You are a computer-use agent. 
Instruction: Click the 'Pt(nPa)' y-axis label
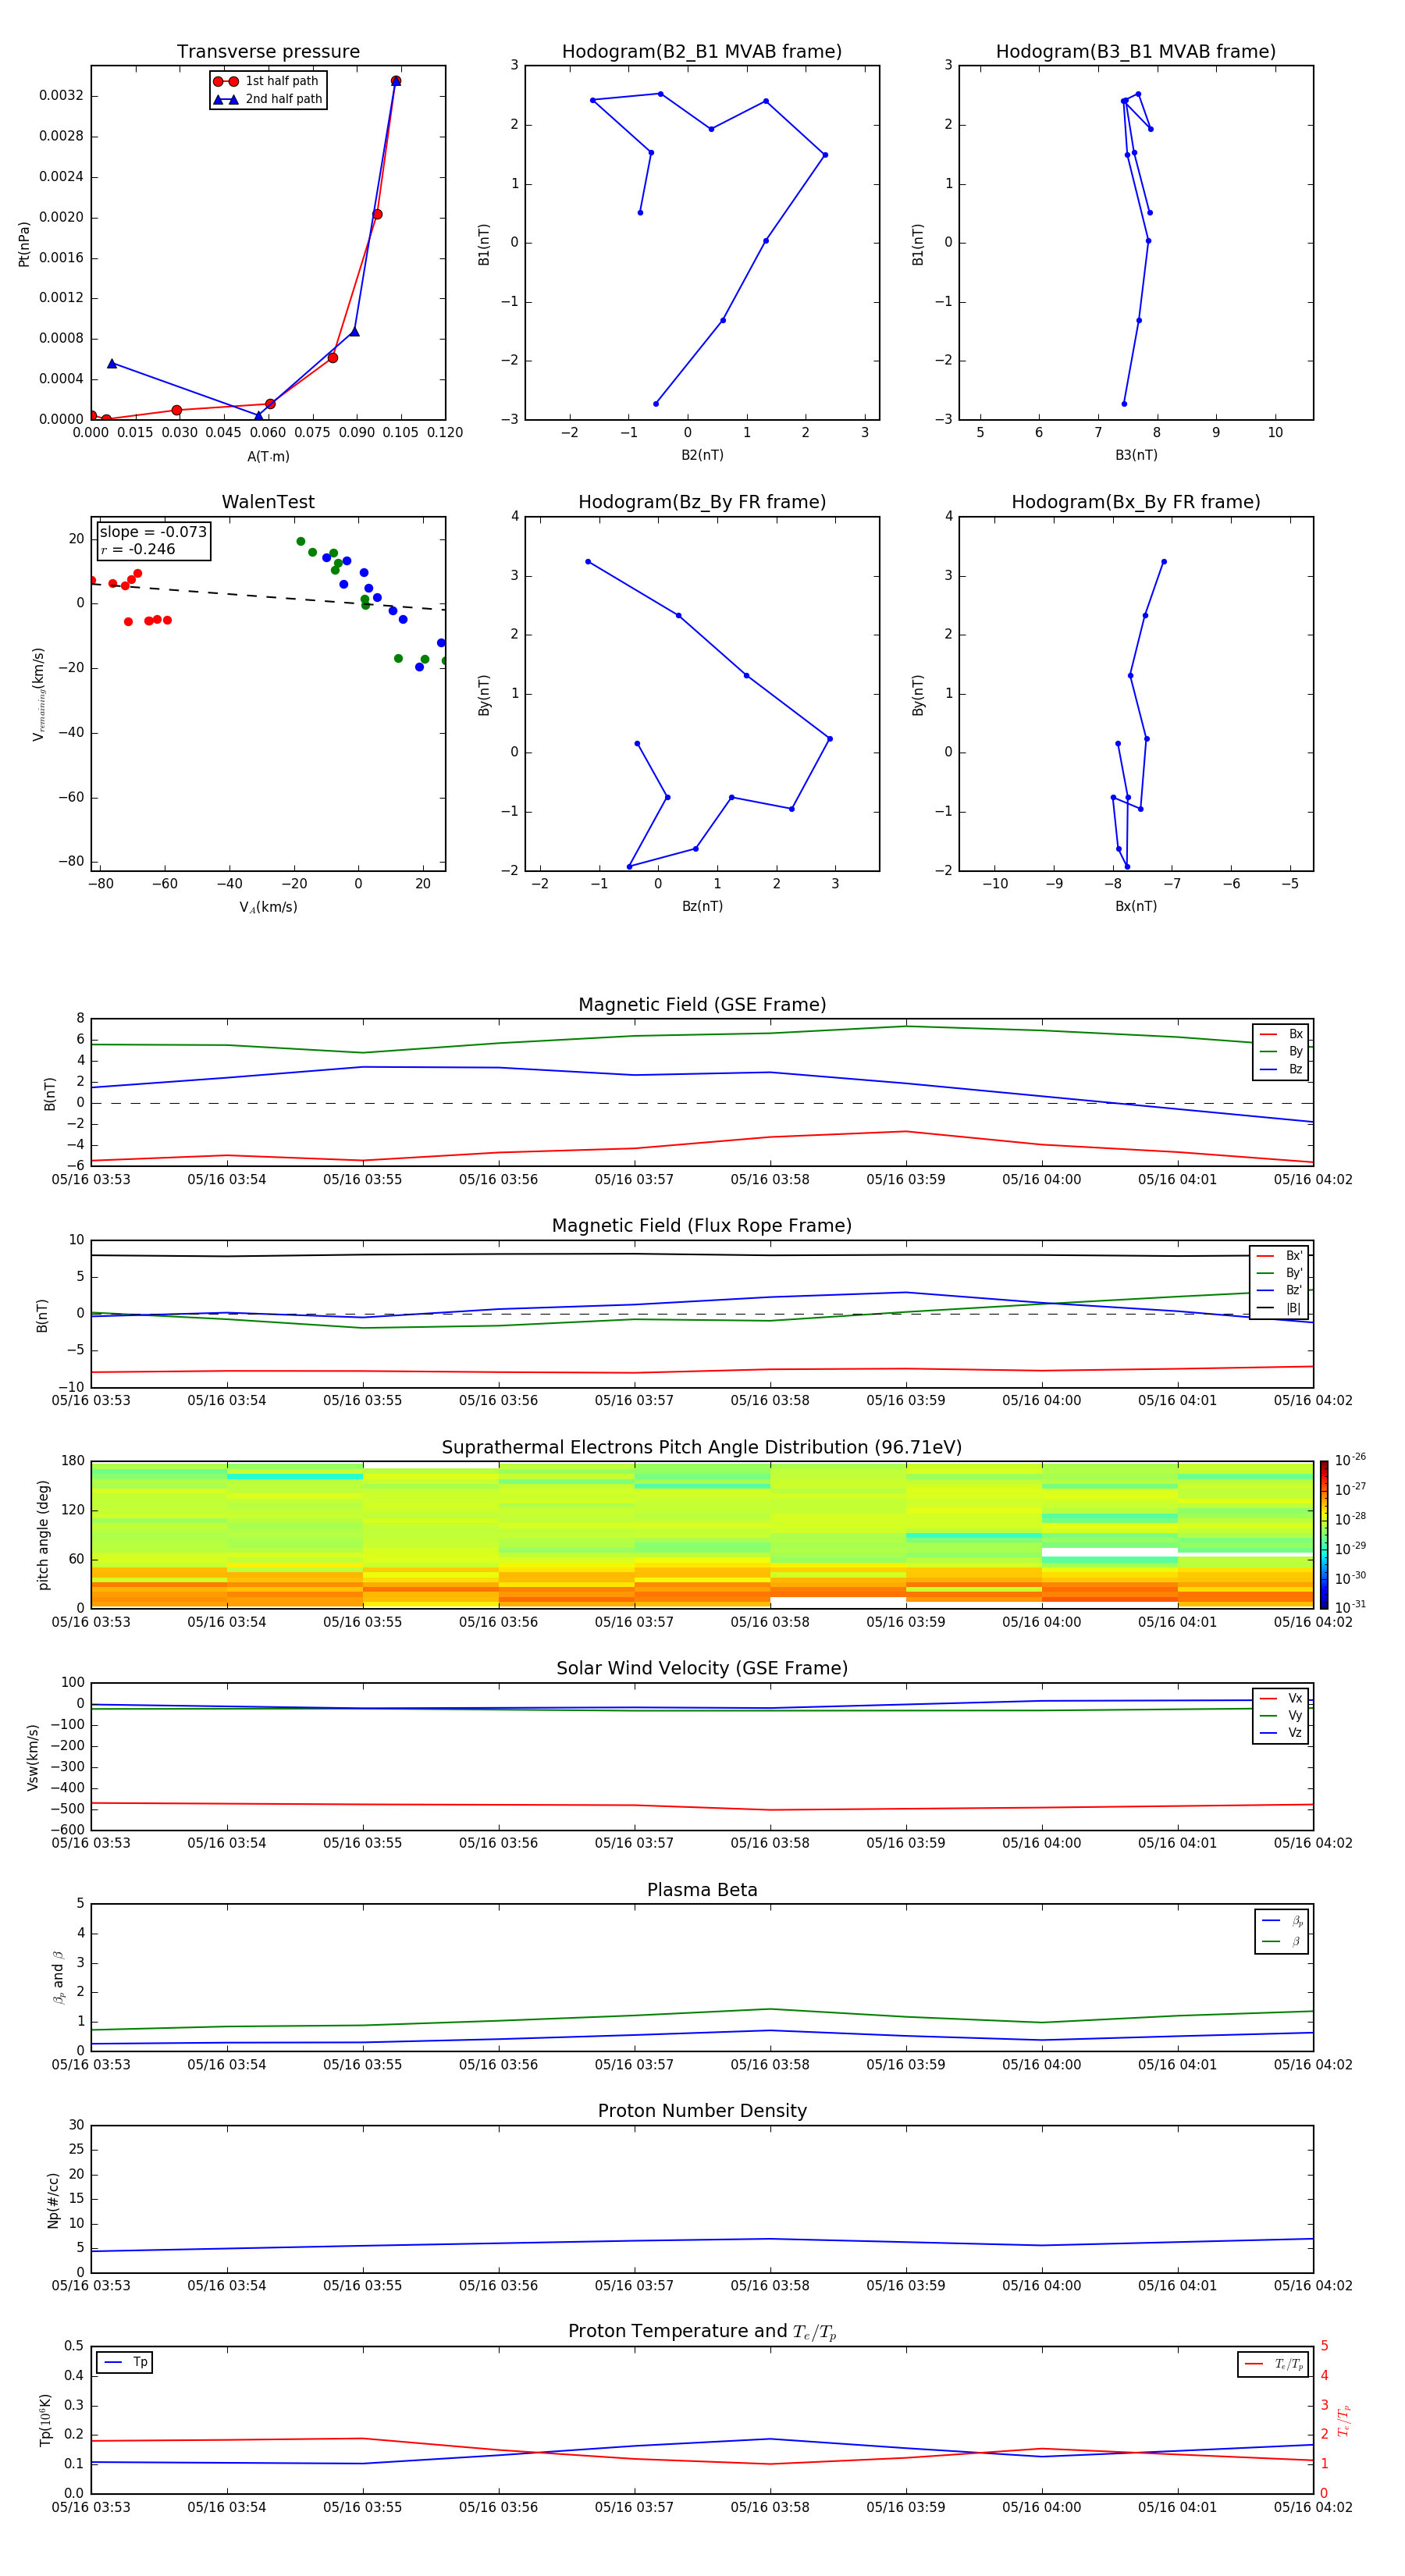click(x=24, y=243)
